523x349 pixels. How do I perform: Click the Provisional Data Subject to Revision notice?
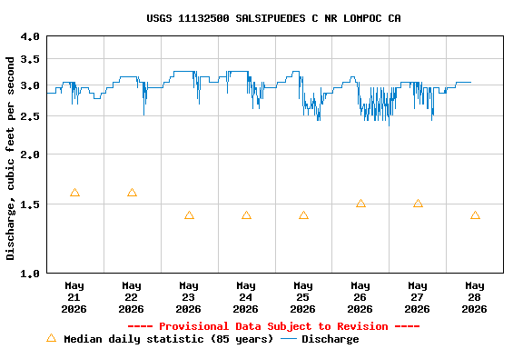click(273, 326)
